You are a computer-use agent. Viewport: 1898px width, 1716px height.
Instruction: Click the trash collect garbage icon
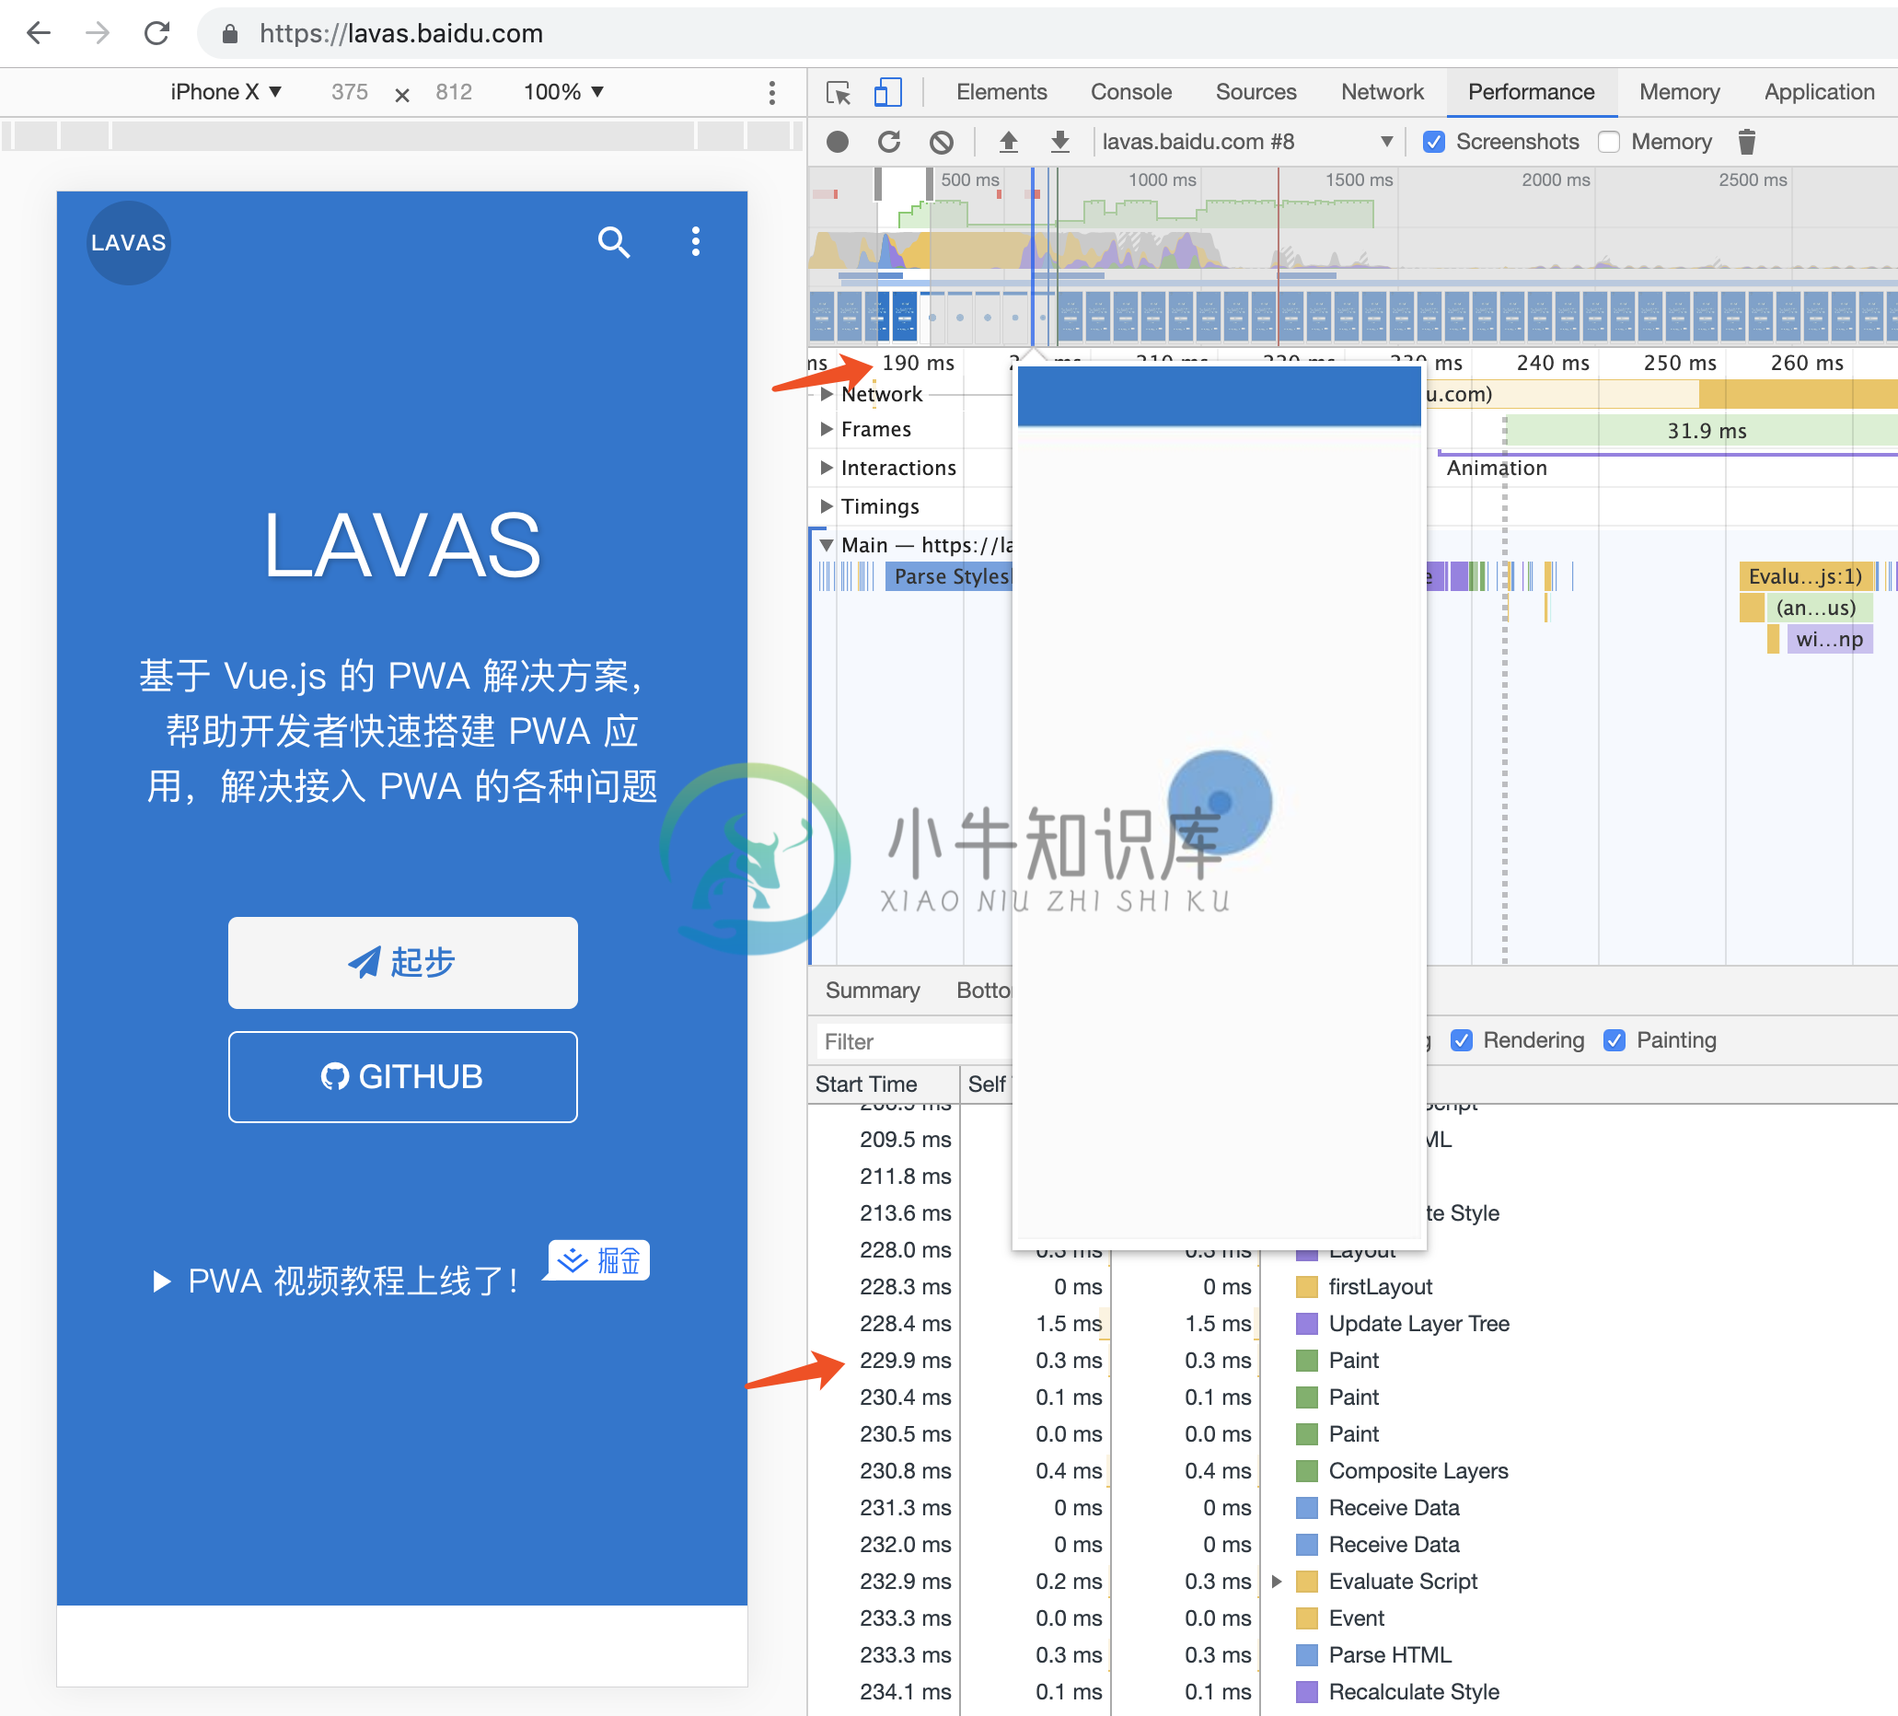tap(1746, 142)
